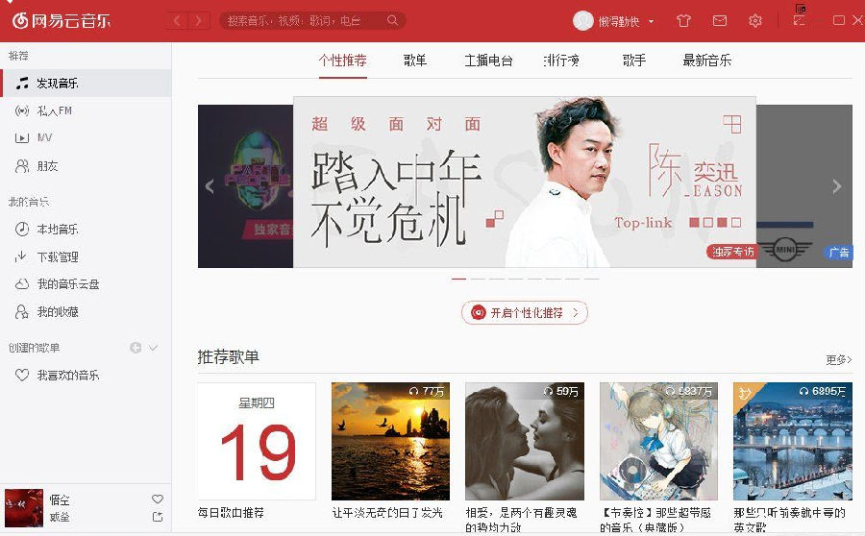Viewport: 865px width, 536px height.
Task: Add new playlist with plus icon
Action: click(136, 348)
